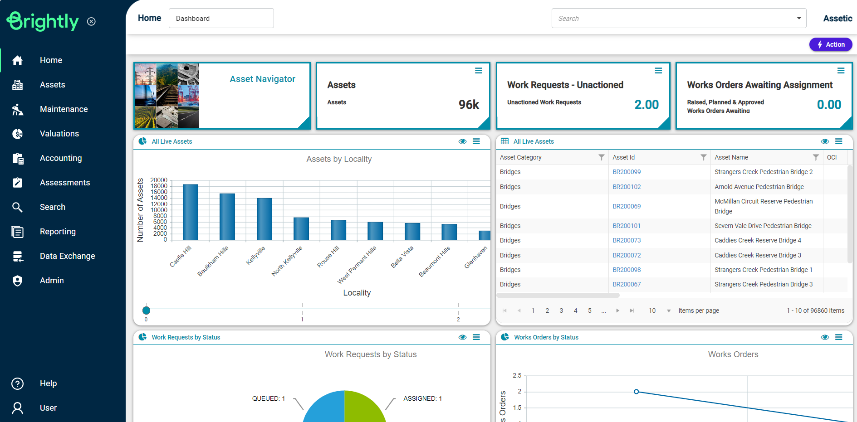
Task: Jump to last page arrow in pager
Action: pos(632,310)
